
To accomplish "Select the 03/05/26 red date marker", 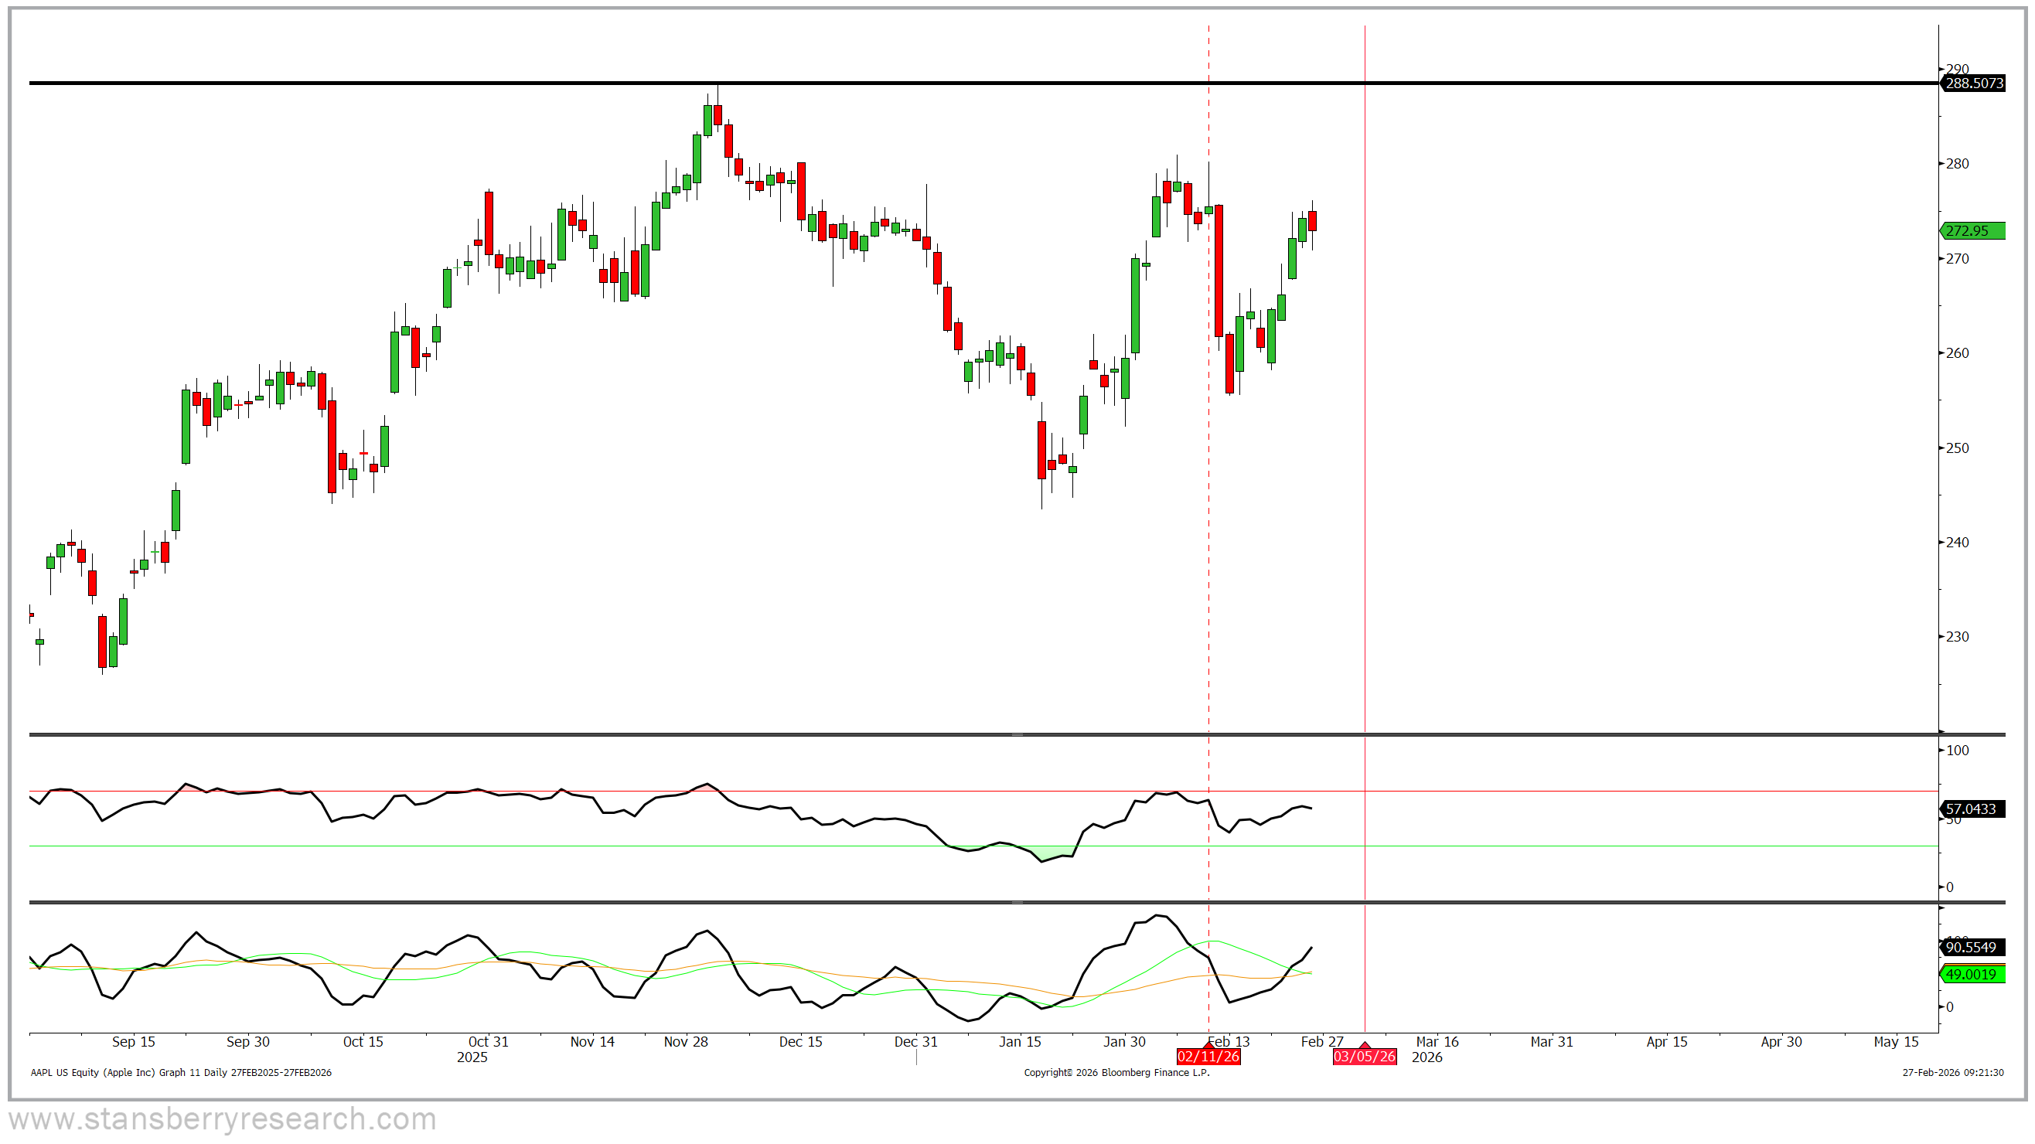I will click(1365, 1057).
